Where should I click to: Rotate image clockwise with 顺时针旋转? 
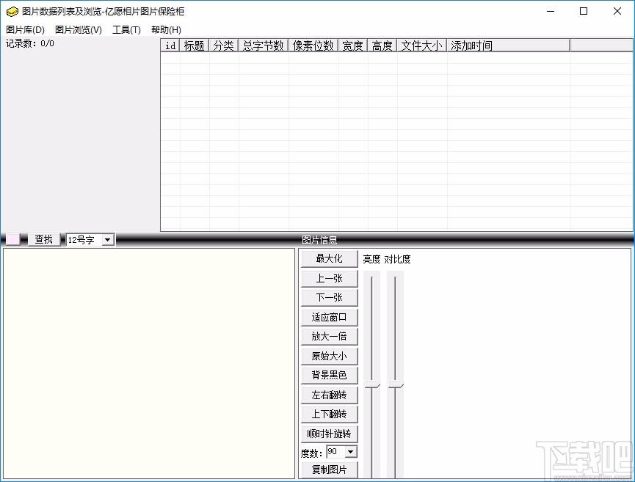click(x=328, y=433)
